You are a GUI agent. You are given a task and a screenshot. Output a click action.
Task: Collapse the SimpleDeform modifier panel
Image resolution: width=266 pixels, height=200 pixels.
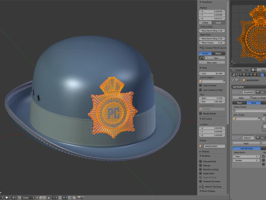pyautogui.click(x=234, y=92)
